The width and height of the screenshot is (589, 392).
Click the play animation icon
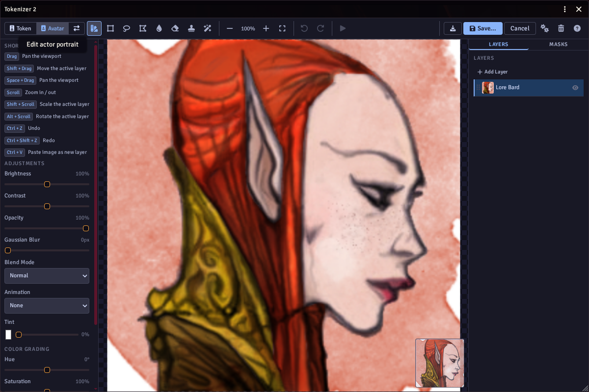(x=343, y=28)
